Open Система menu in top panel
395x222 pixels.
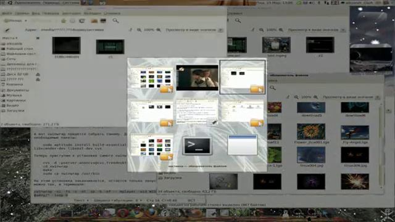[70, 2]
